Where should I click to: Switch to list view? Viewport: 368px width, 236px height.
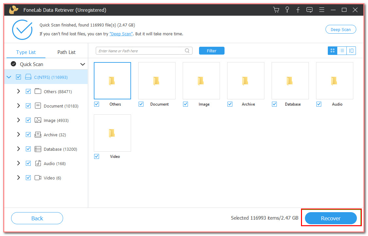(342, 51)
